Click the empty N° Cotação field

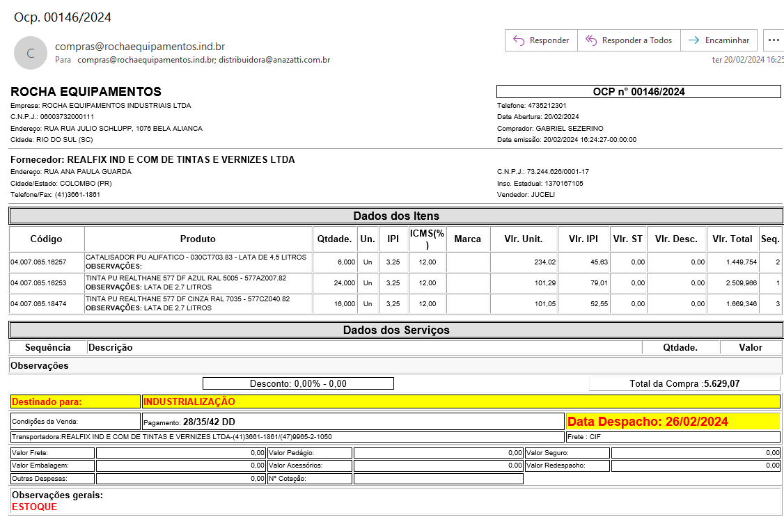click(438, 479)
